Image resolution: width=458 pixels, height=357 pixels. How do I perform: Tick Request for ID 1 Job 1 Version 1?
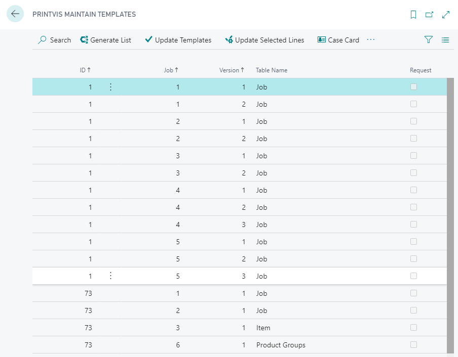click(x=413, y=86)
